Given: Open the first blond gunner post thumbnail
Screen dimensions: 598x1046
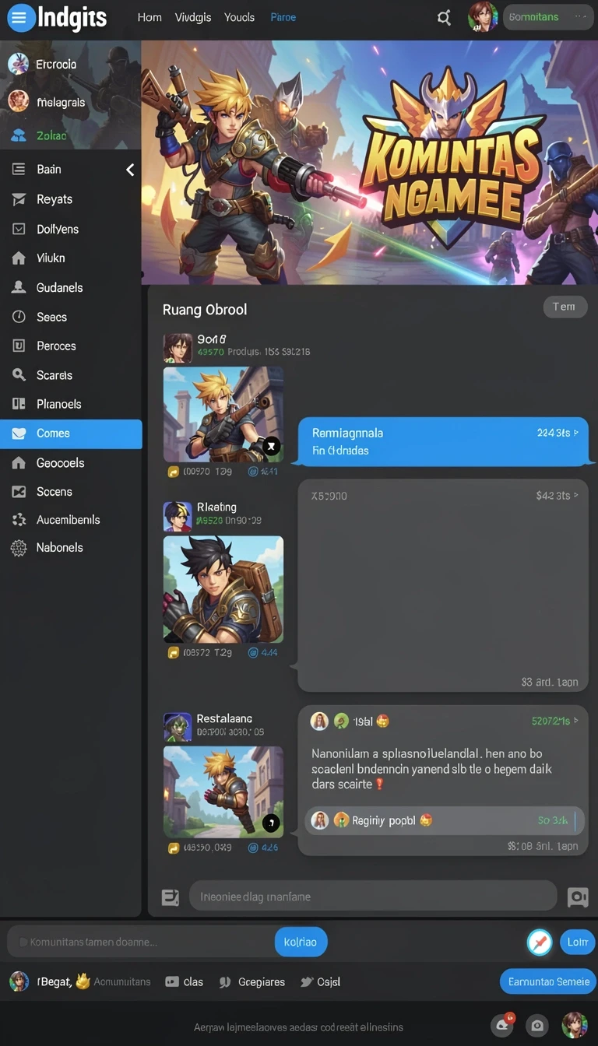Looking at the screenshot, I should point(223,415).
